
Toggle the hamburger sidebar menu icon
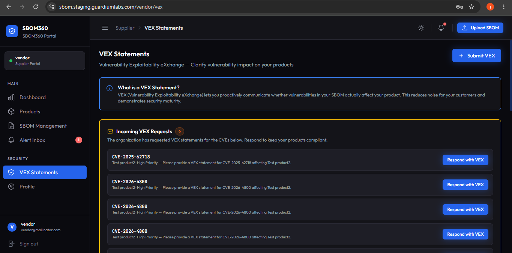tap(105, 28)
